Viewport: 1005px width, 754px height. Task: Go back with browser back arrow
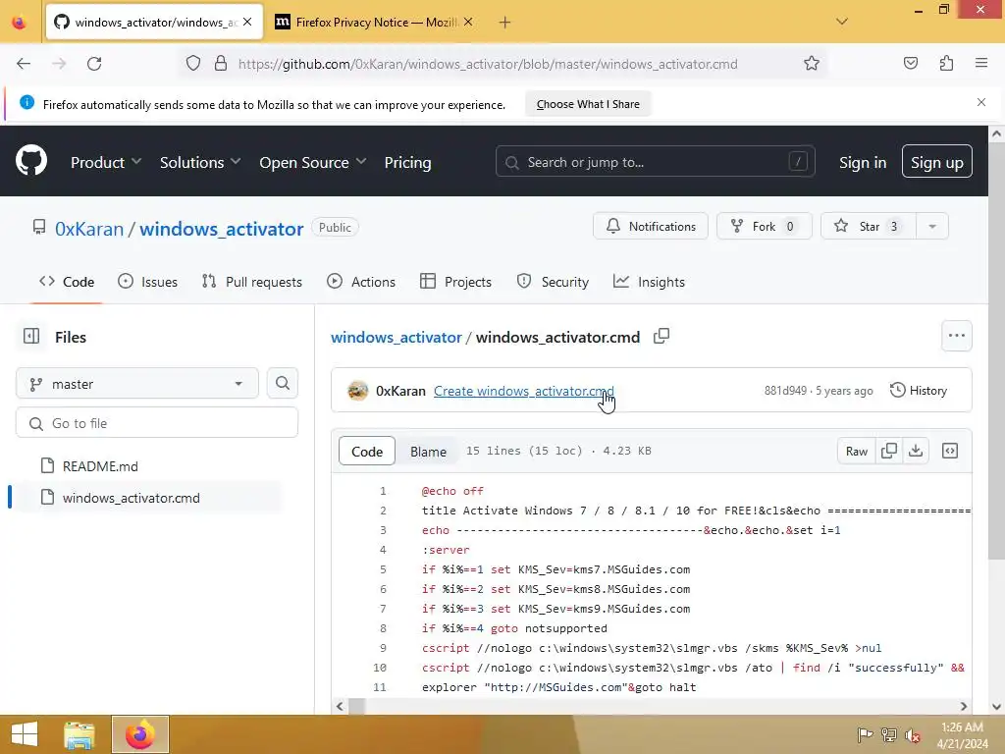tap(24, 64)
